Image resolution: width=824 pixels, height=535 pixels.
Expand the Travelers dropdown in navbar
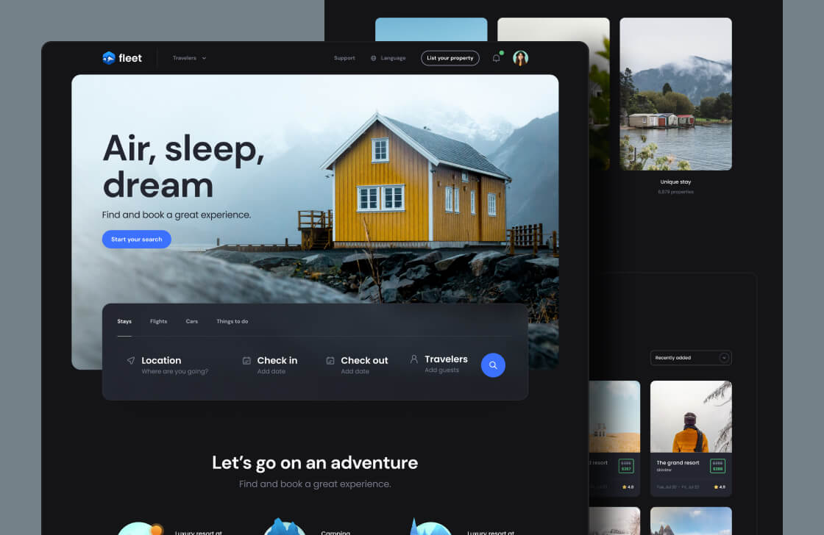pyautogui.click(x=189, y=58)
